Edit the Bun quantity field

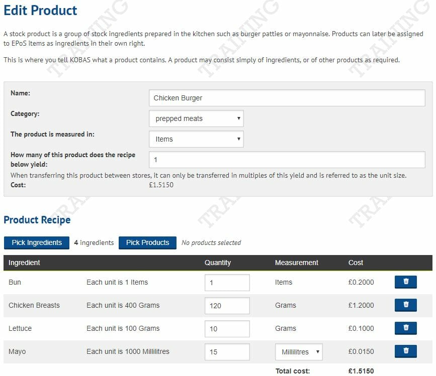[227, 283]
